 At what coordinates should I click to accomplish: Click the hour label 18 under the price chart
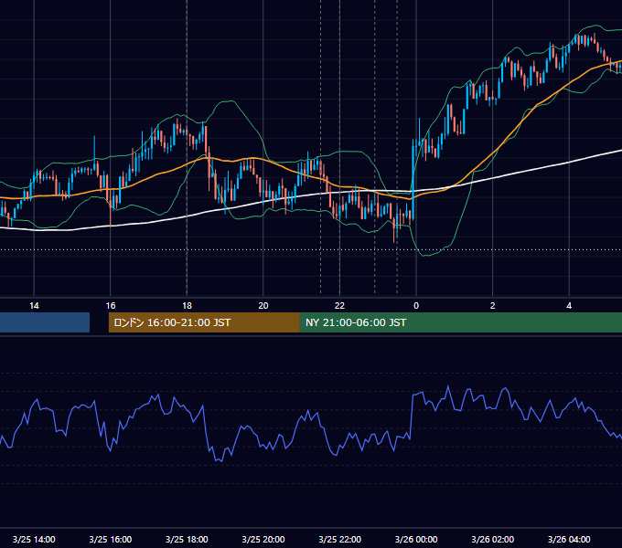click(x=187, y=306)
